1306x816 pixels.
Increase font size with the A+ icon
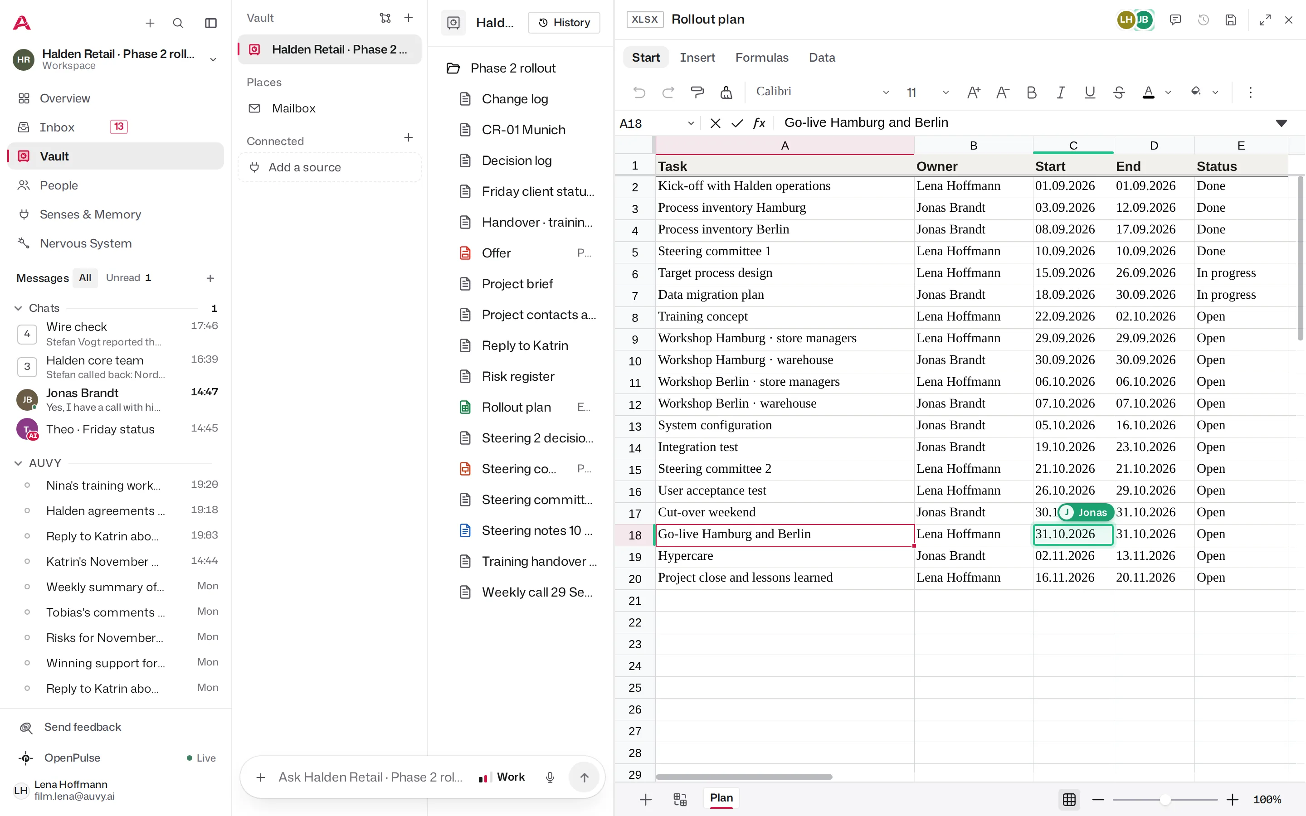tap(974, 92)
